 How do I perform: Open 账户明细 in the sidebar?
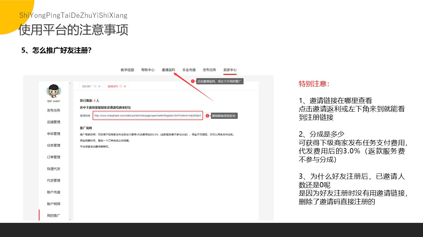tap(54, 204)
